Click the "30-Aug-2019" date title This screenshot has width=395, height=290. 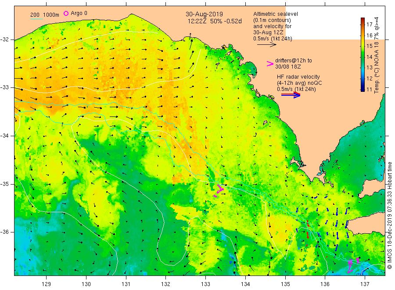(x=204, y=14)
